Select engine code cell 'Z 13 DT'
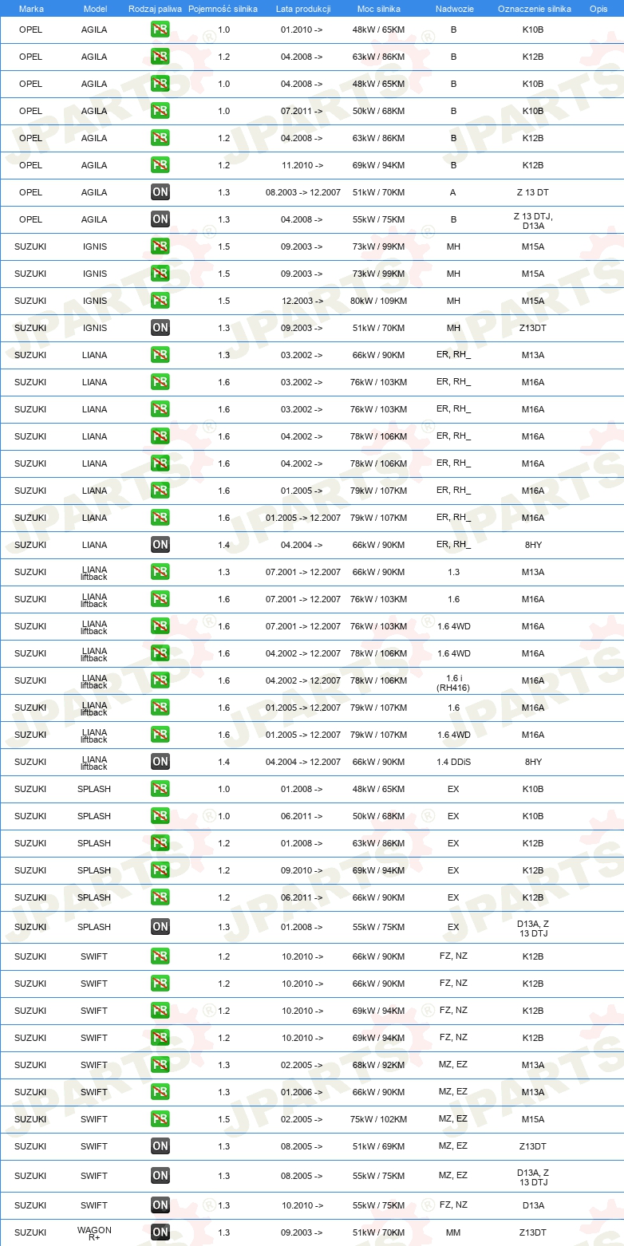 tap(533, 192)
